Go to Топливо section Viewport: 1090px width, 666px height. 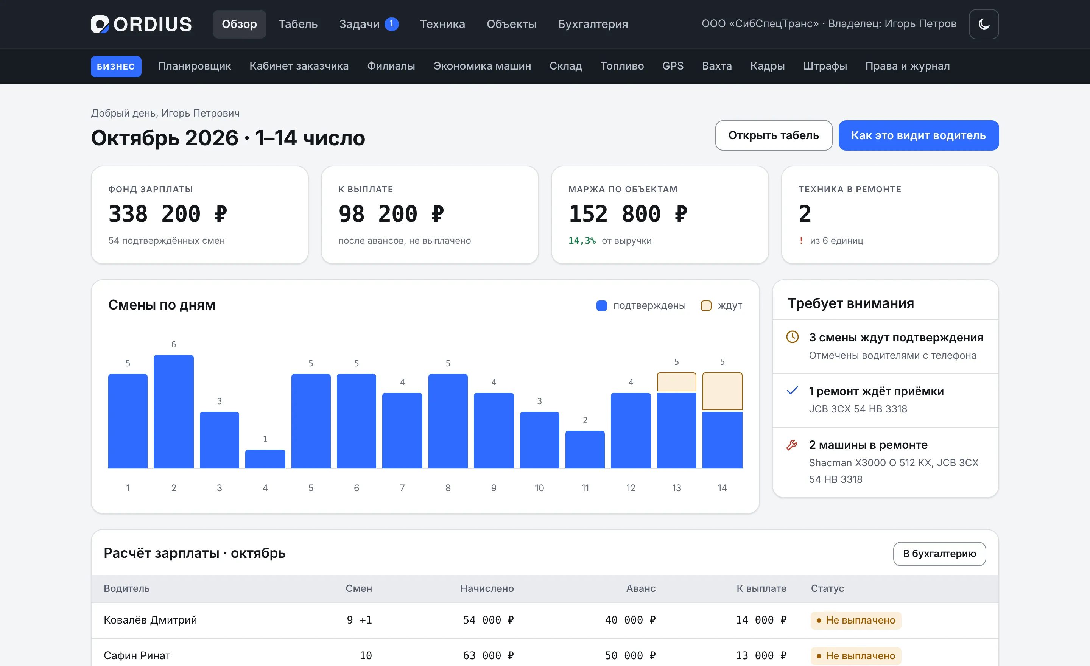click(x=622, y=66)
